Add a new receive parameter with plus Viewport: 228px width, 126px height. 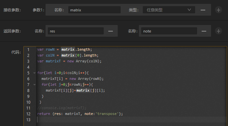[x=218, y=10]
